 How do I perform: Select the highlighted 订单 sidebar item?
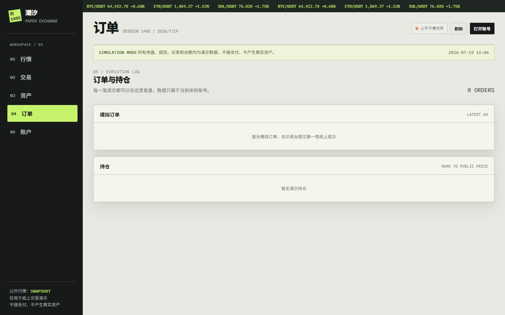point(42,113)
